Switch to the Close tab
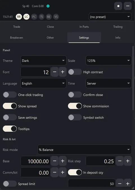Screen dimensions: 135x190 click(50, 27)
